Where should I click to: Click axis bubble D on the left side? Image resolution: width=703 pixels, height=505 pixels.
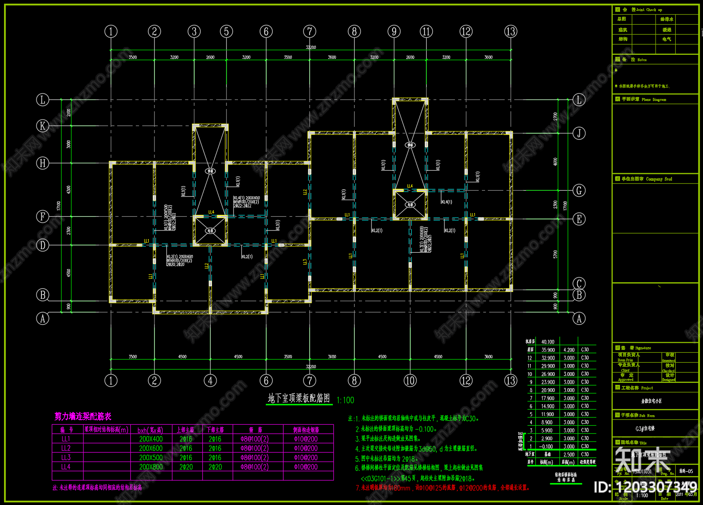tap(42, 245)
